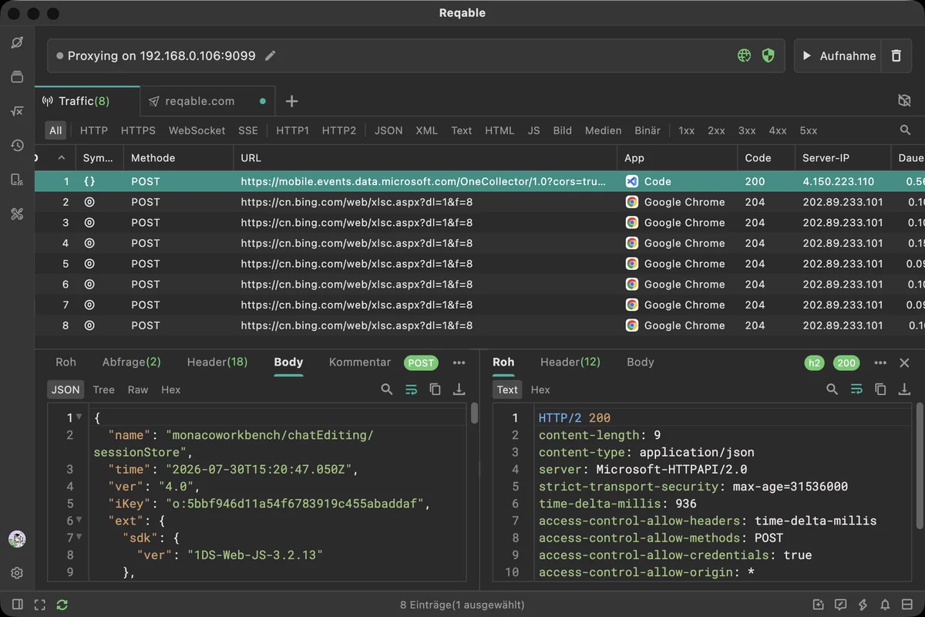
Task: Click the response panel vertical scrollbar
Action: pos(919,466)
